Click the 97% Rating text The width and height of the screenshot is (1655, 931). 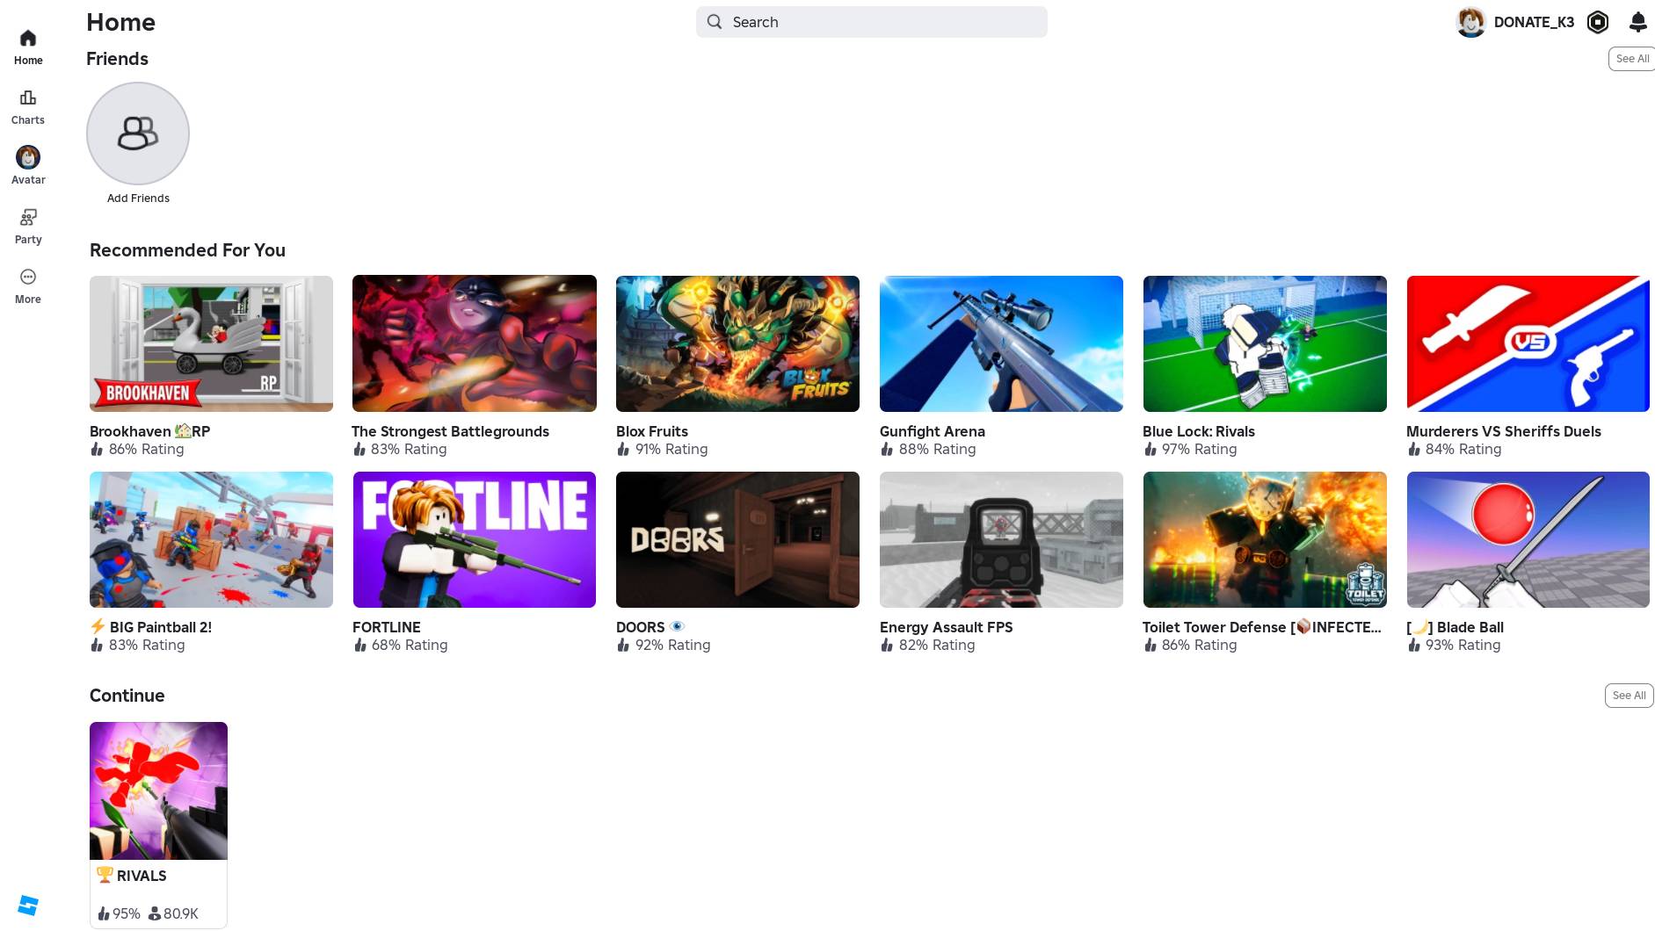coord(1199,449)
